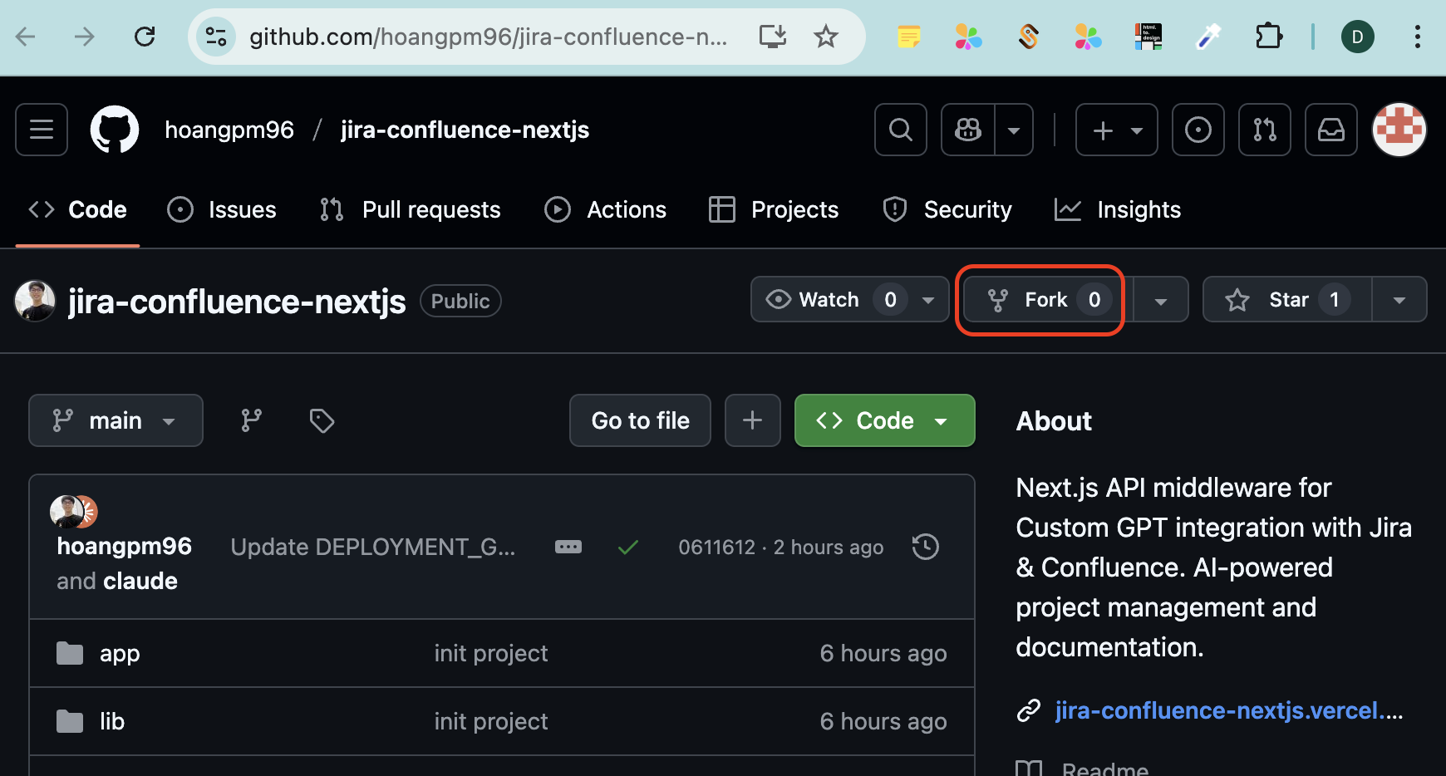Viewport: 1446px width, 776px height.
Task: Open the Fork options dropdown arrow
Action: tap(1160, 300)
